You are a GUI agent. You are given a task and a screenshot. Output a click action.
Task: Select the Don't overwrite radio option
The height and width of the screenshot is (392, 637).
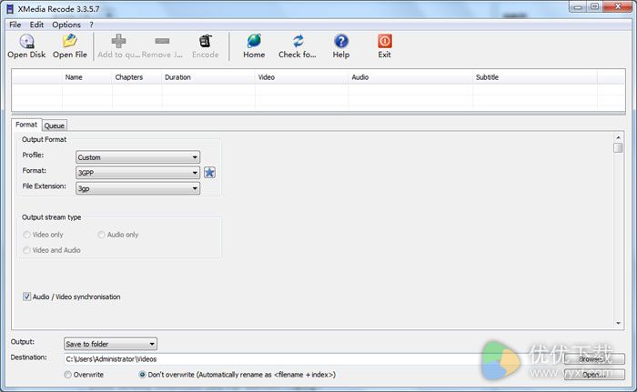coord(142,375)
